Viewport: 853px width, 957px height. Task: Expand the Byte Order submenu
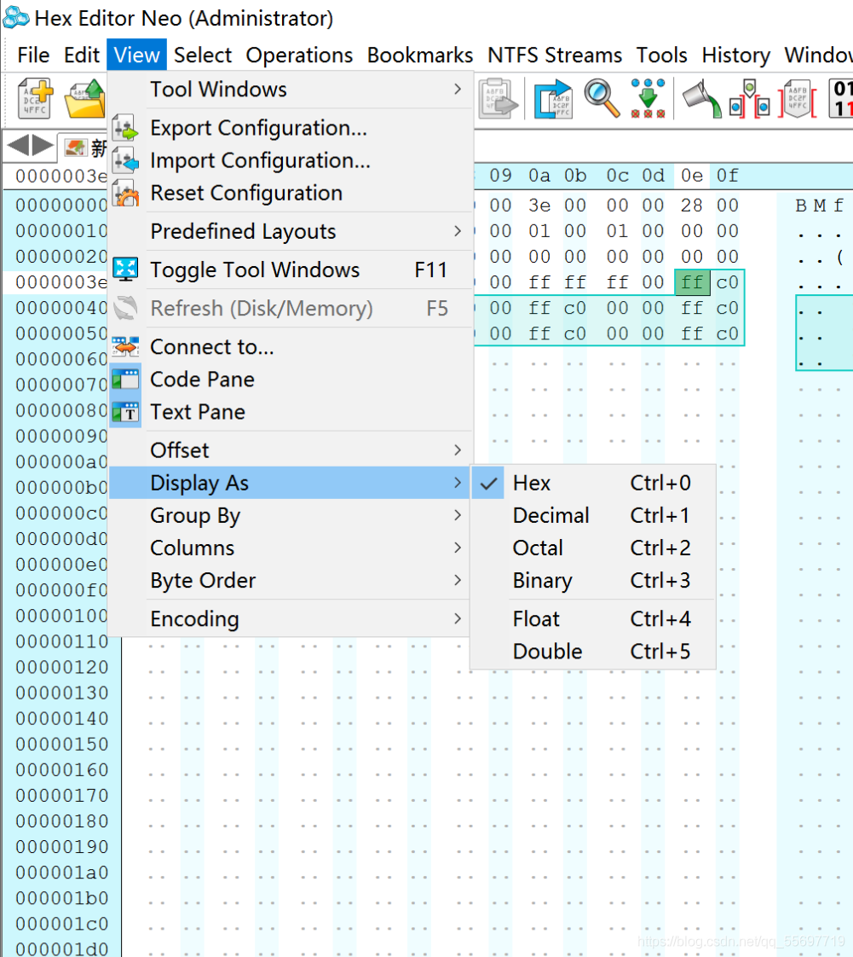291,580
